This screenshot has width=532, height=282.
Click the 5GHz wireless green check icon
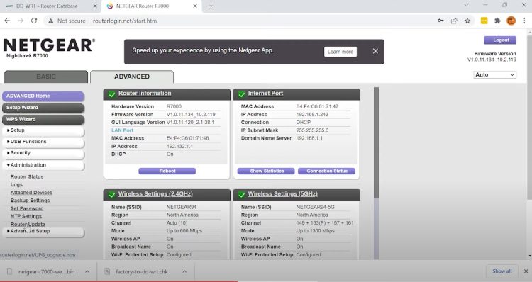click(242, 195)
